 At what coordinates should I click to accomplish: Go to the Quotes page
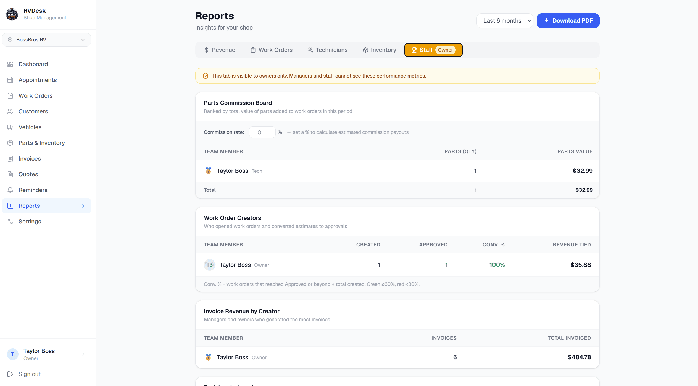pos(46,174)
